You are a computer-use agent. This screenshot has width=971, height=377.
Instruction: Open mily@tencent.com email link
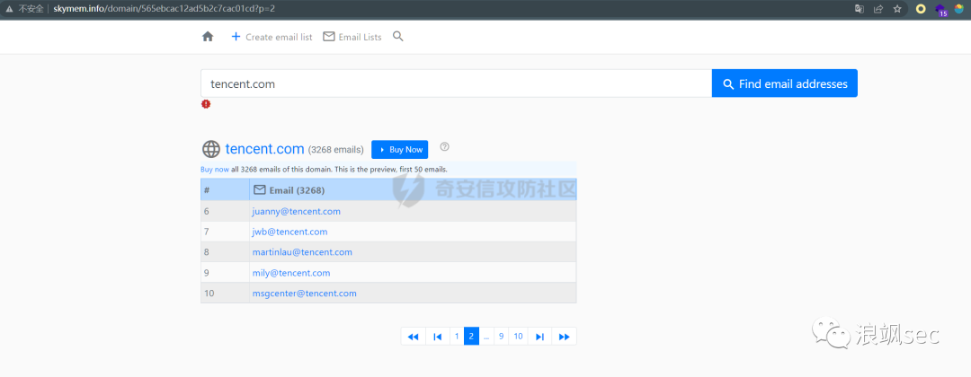291,273
